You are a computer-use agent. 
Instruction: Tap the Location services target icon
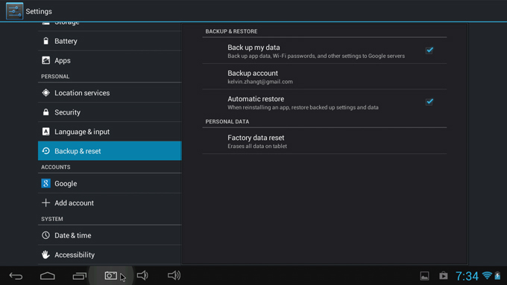[46, 92]
